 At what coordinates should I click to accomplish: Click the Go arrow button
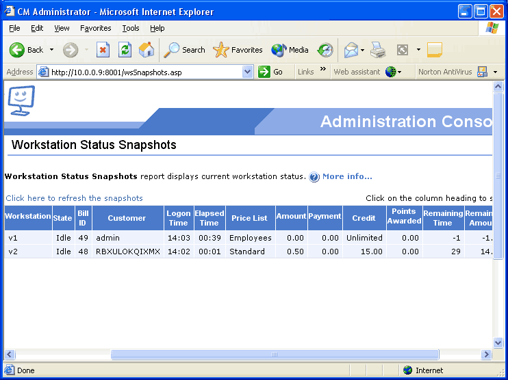point(264,72)
